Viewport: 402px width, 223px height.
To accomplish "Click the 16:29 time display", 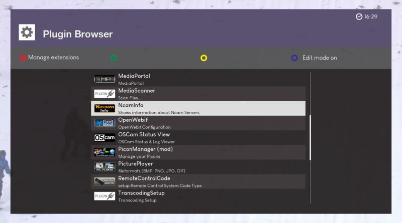I will tap(371, 17).
